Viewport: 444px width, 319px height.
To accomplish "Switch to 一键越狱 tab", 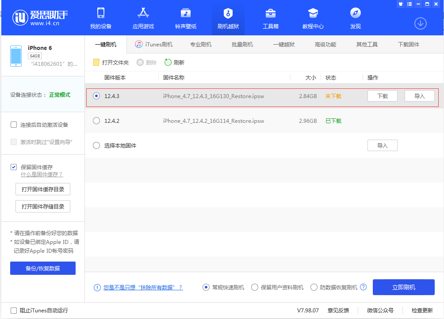I will pos(284,44).
